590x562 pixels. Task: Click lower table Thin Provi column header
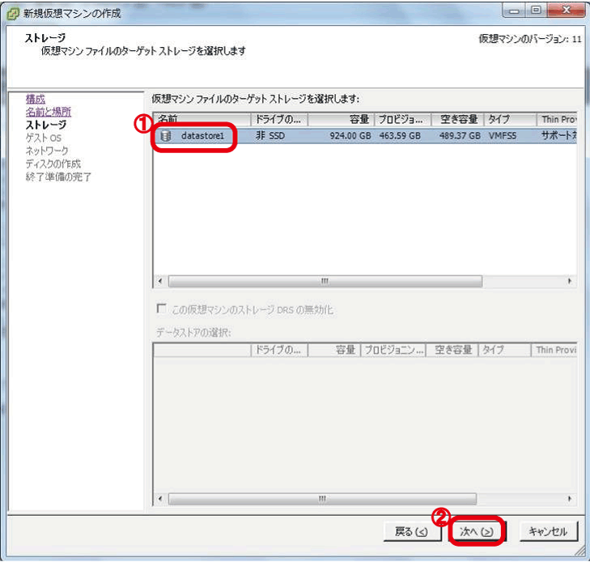pos(554,350)
